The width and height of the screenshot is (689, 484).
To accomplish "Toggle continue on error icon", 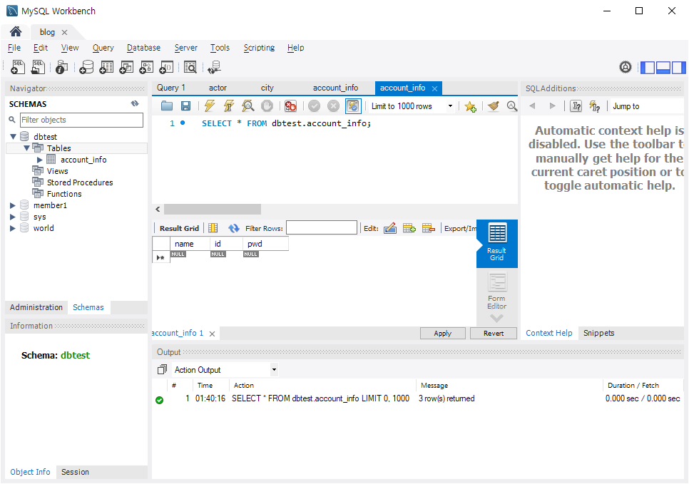I will tap(290, 105).
